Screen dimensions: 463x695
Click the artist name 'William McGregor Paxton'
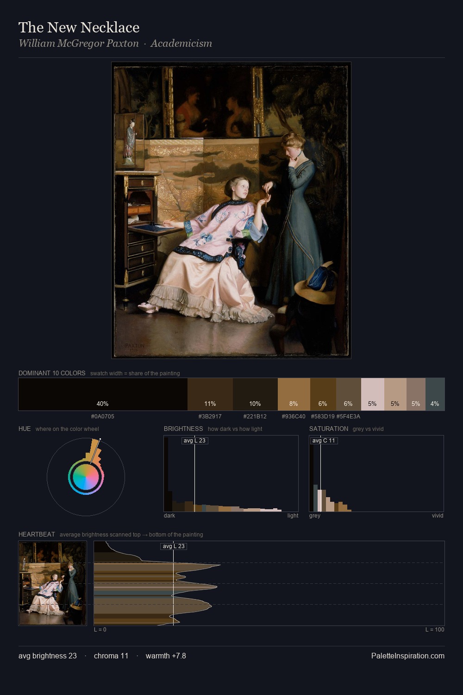(79, 43)
